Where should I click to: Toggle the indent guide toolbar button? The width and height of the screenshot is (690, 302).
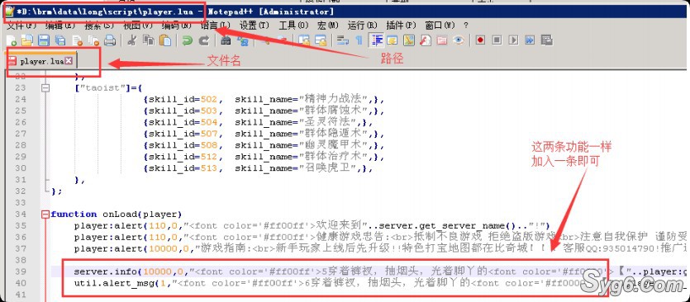[x=376, y=40]
